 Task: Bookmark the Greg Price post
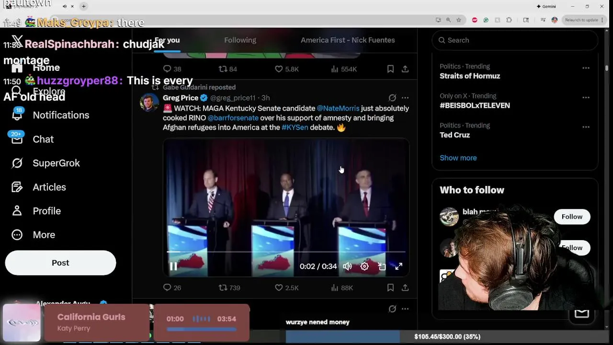tap(390, 287)
